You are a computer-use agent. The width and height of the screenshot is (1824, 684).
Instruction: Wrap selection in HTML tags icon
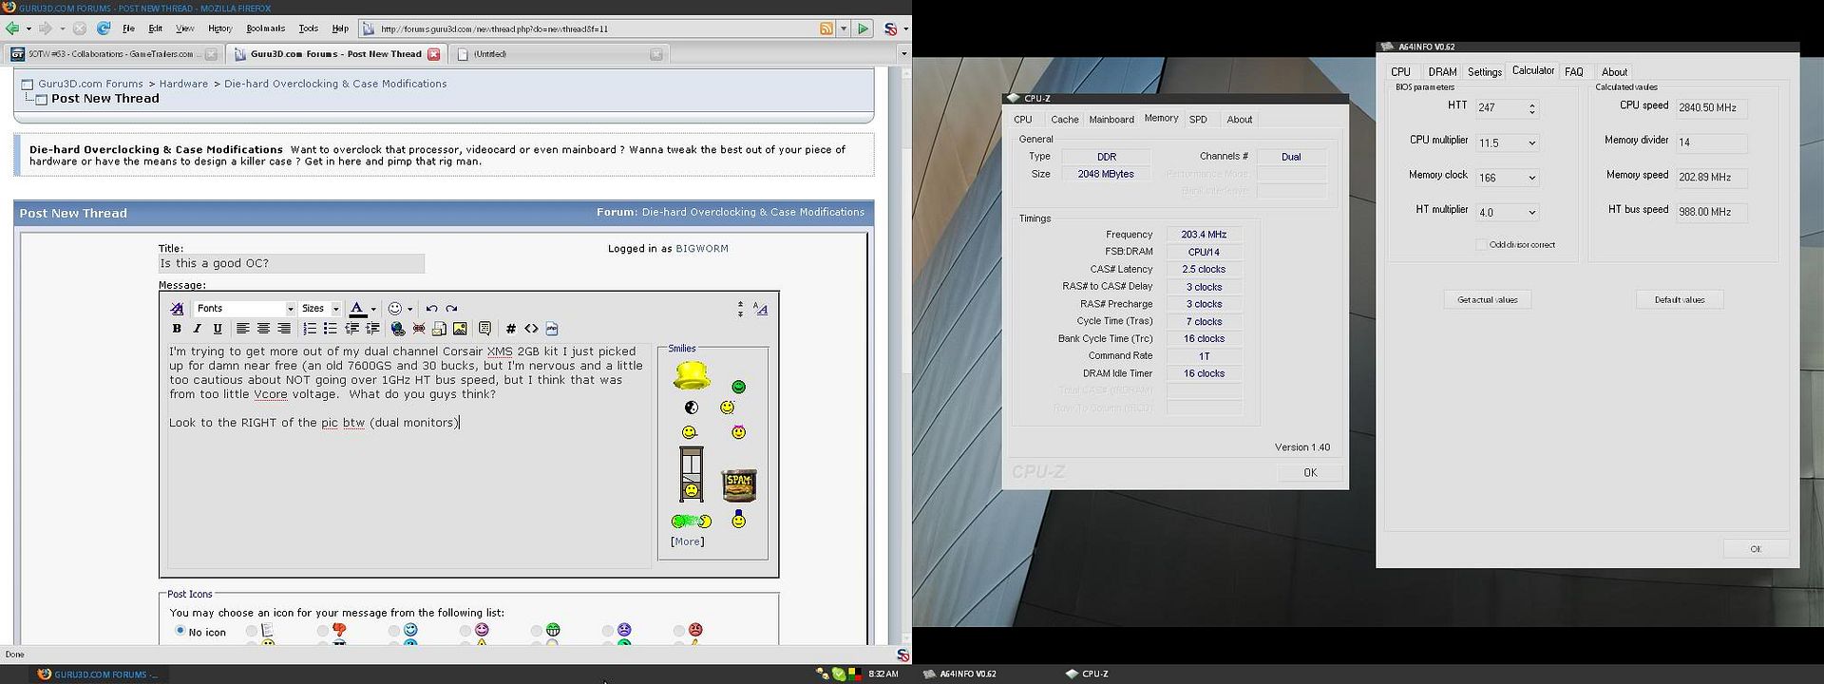[x=531, y=329]
